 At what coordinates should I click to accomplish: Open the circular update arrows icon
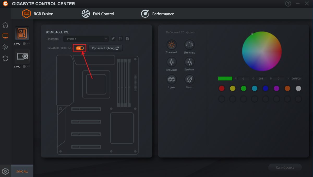[5, 58]
